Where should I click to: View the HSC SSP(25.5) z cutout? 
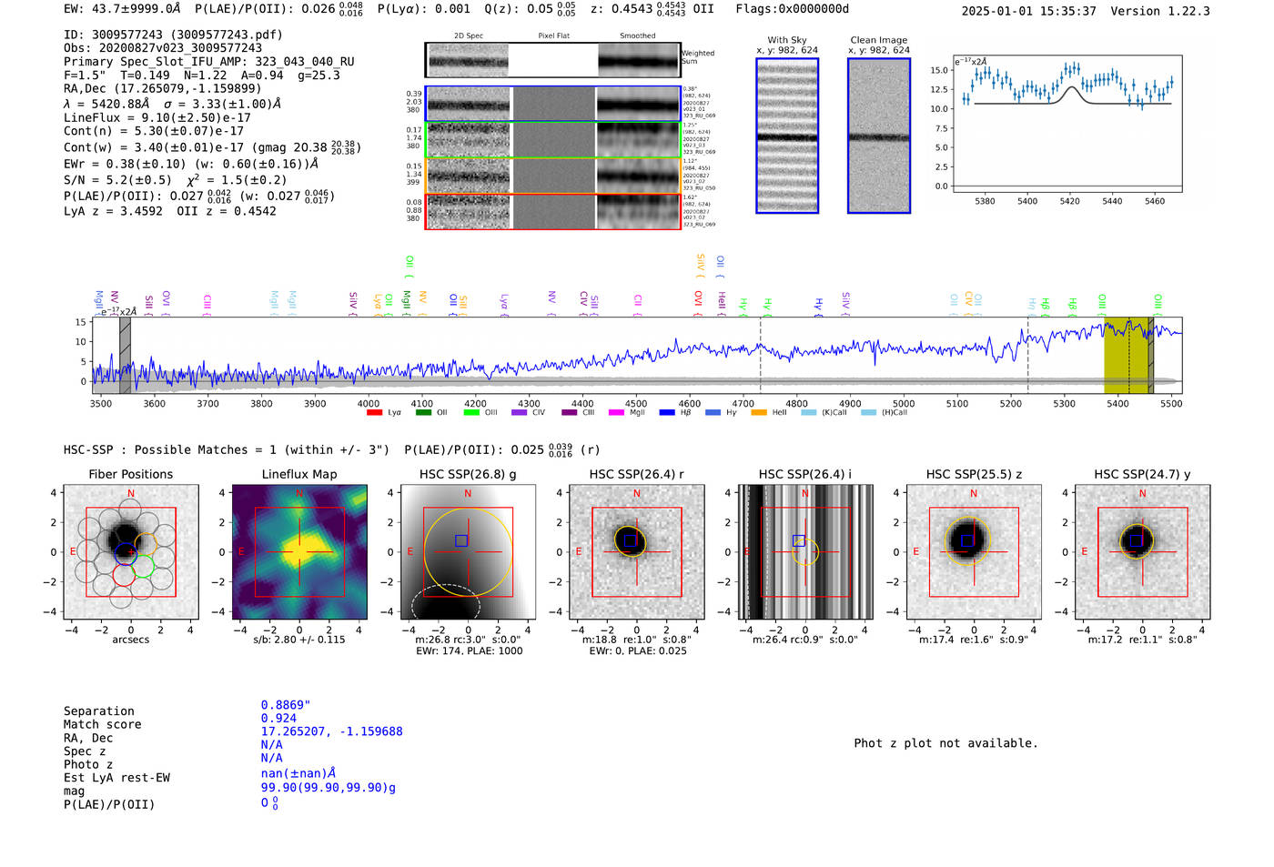[x=974, y=551]
